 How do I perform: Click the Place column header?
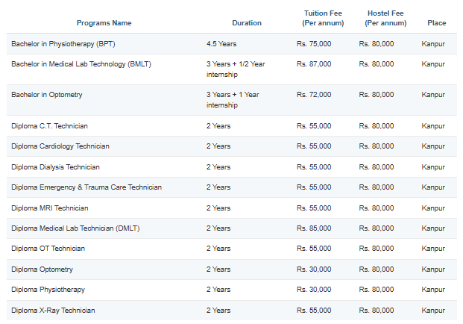pos(437,23)
